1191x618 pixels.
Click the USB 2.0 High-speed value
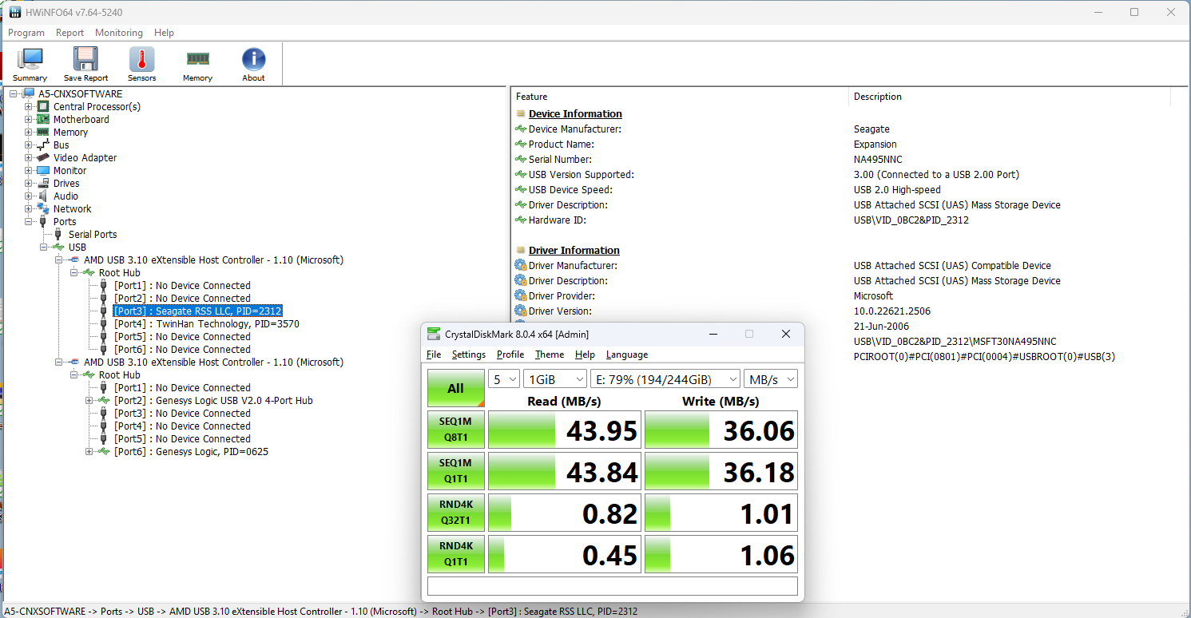tap(897, 189)
